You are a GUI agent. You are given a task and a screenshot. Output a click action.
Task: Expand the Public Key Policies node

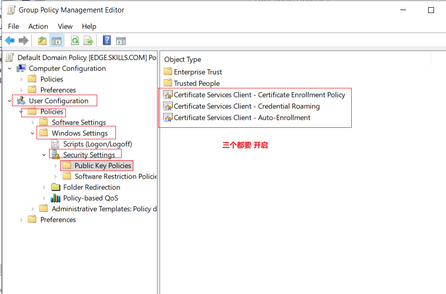(55, 166)
